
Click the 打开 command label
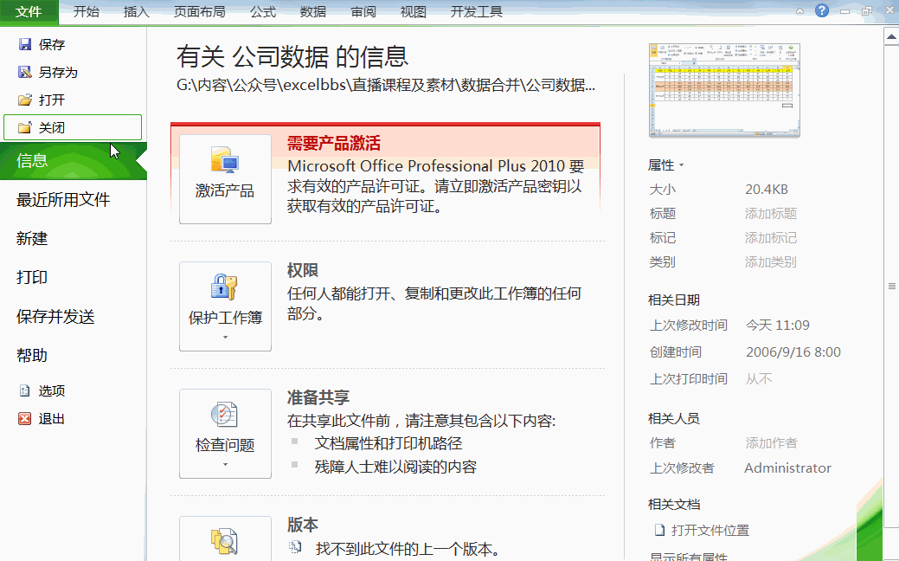click(x=52, y=100)
